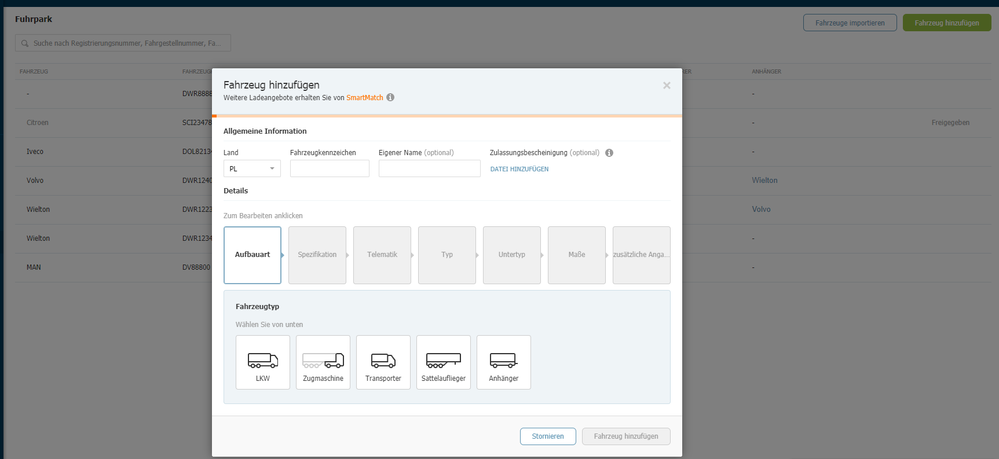Click the Zulassungsbescheinigung info icon

[x=609, y=153]
